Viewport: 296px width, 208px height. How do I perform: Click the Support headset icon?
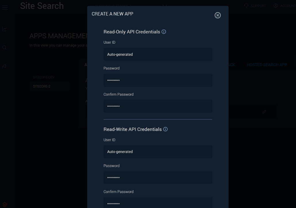246,5
